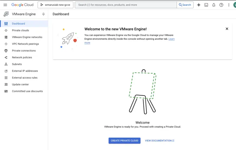Click the Private connections shield icon

coord(6,51)
